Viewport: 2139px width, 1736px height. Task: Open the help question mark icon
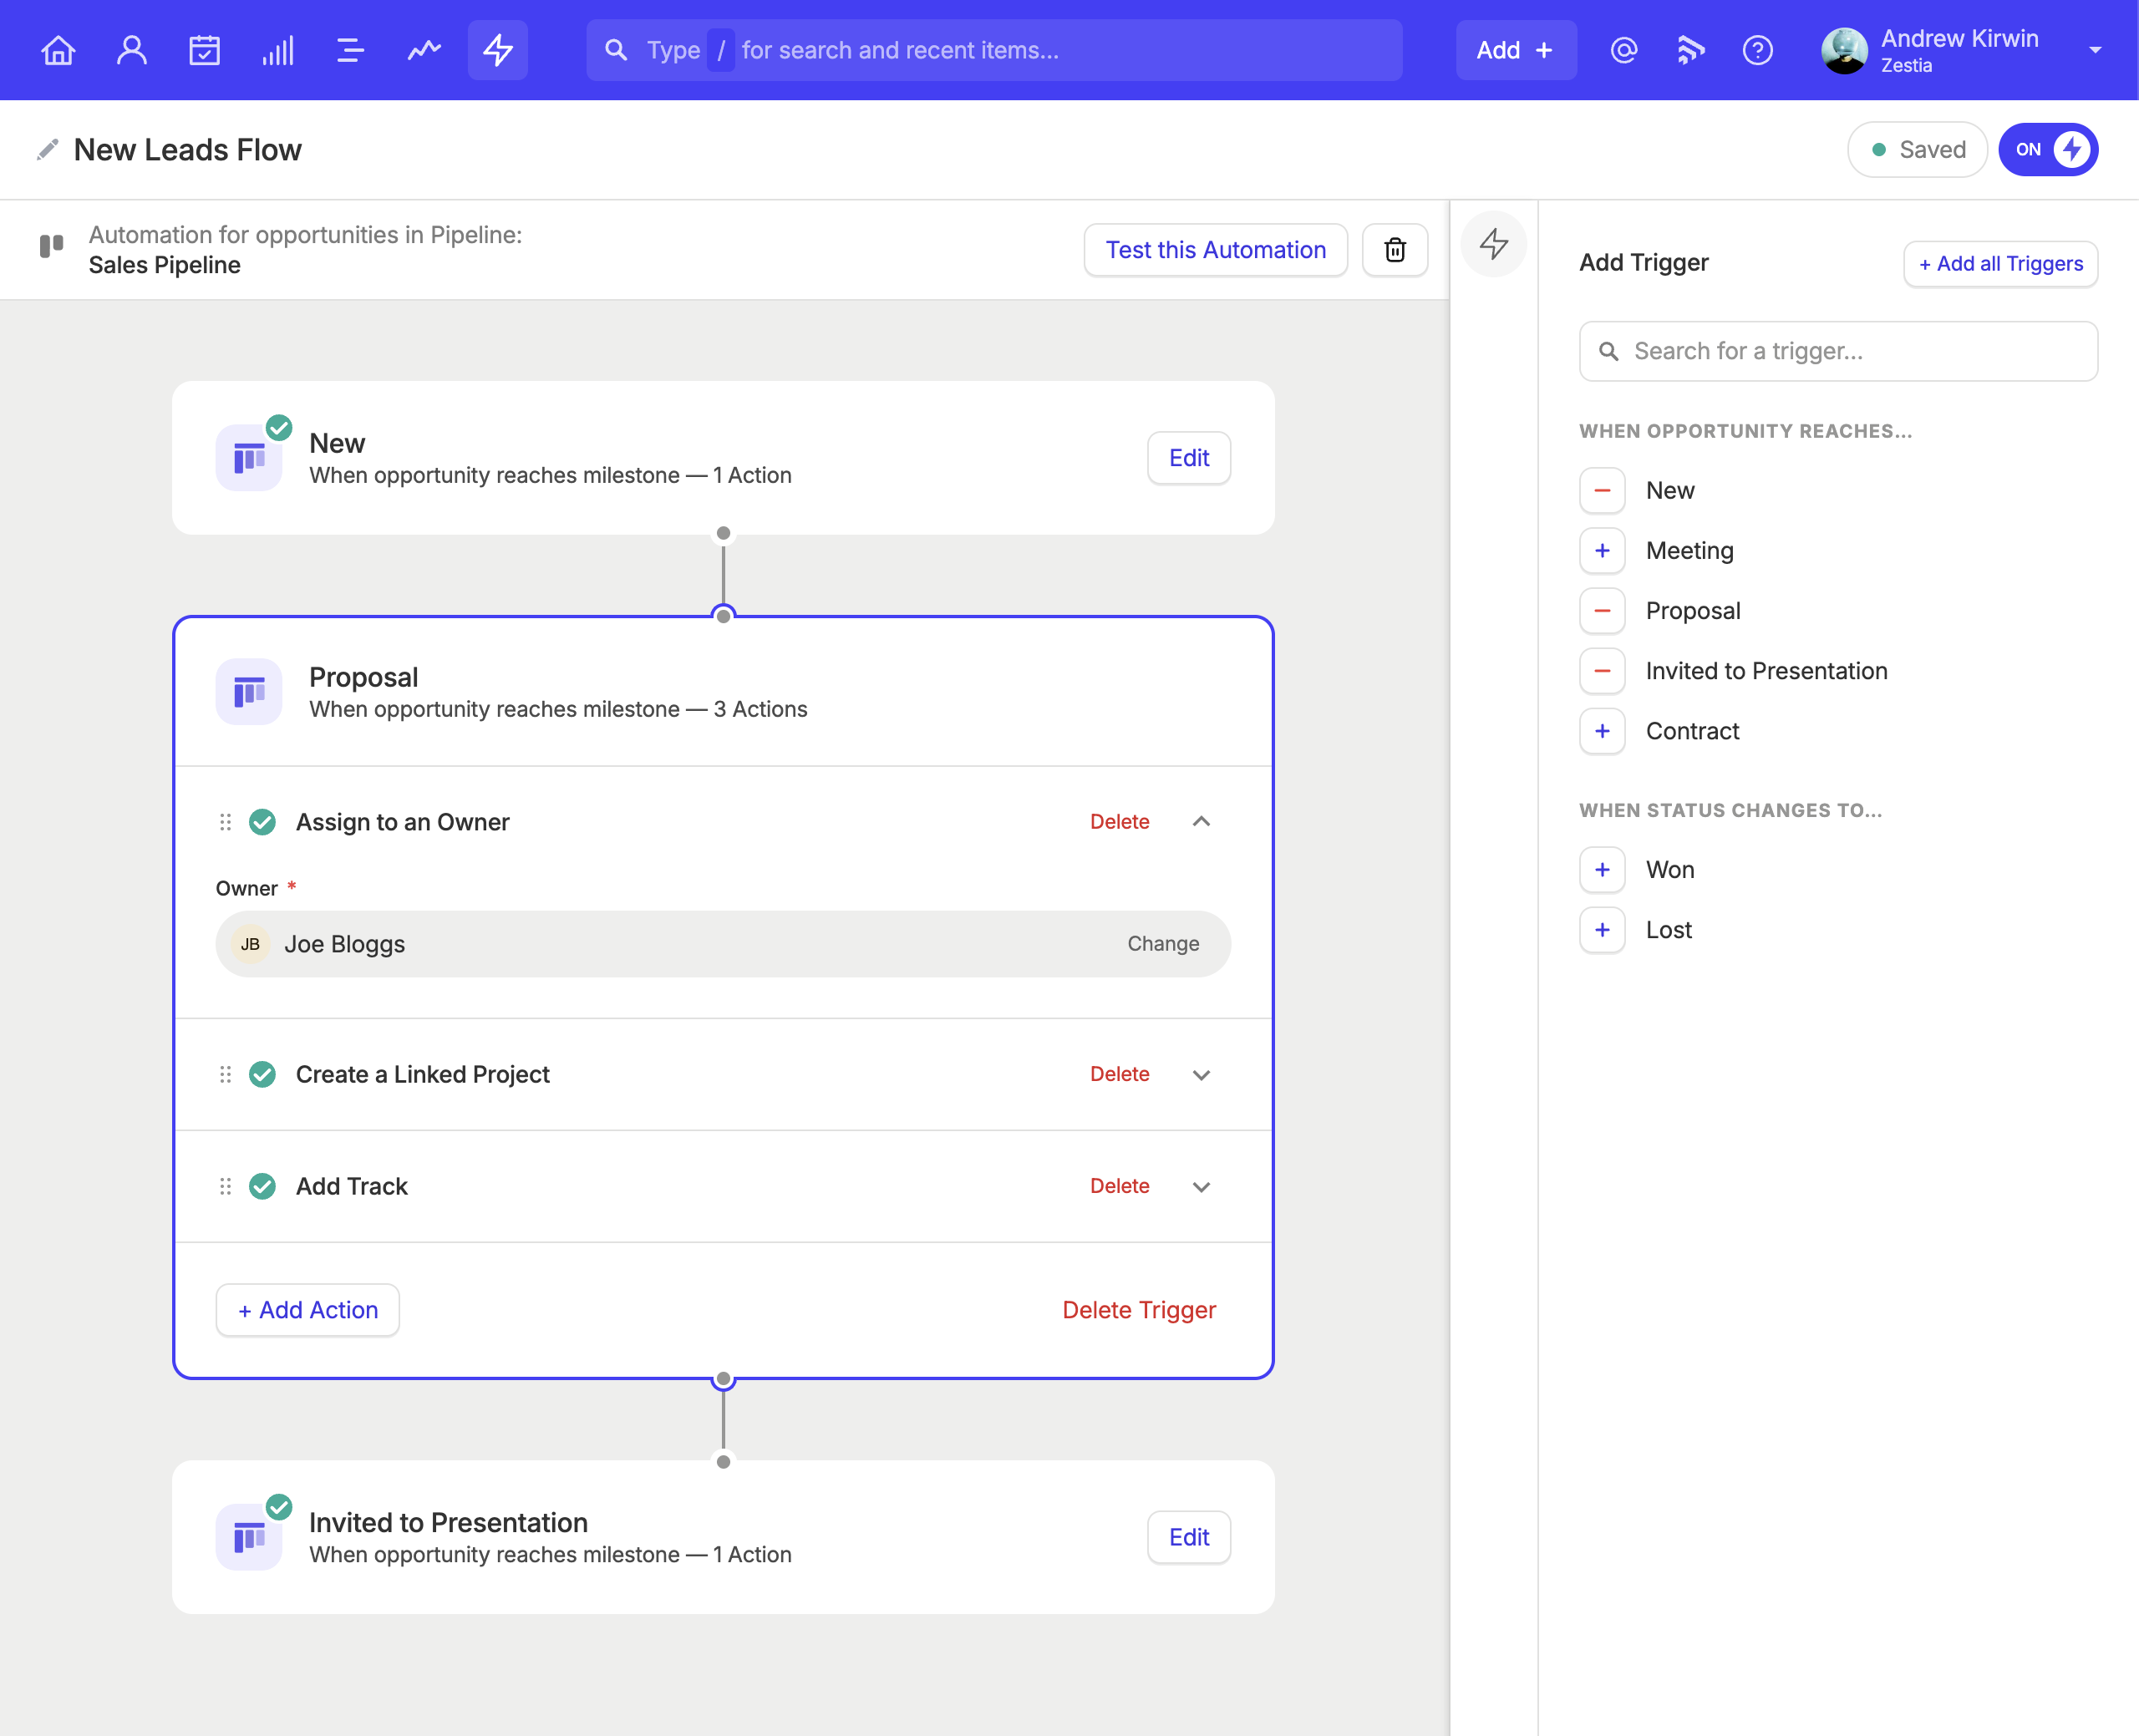coord(1758,50)
